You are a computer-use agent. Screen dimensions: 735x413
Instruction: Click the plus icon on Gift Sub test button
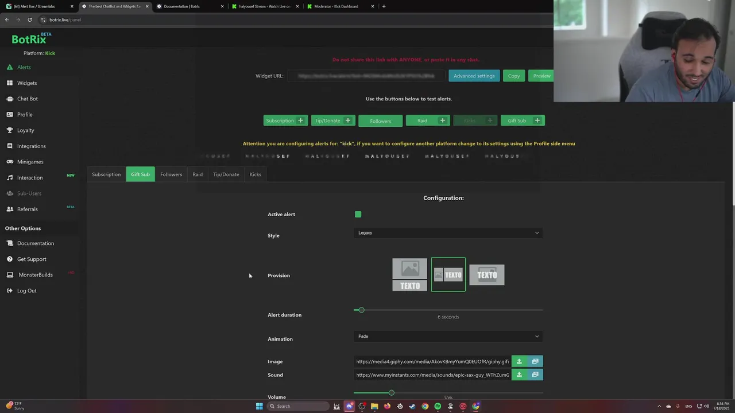point(537,120)
